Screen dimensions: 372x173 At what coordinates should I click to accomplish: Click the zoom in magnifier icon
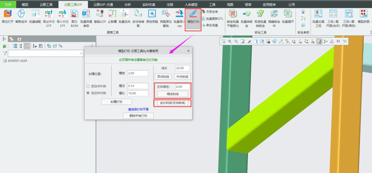tap(230, 41)
